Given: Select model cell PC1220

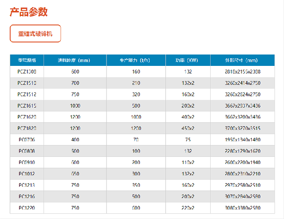Looking at the screenshot, I should 27,208.
